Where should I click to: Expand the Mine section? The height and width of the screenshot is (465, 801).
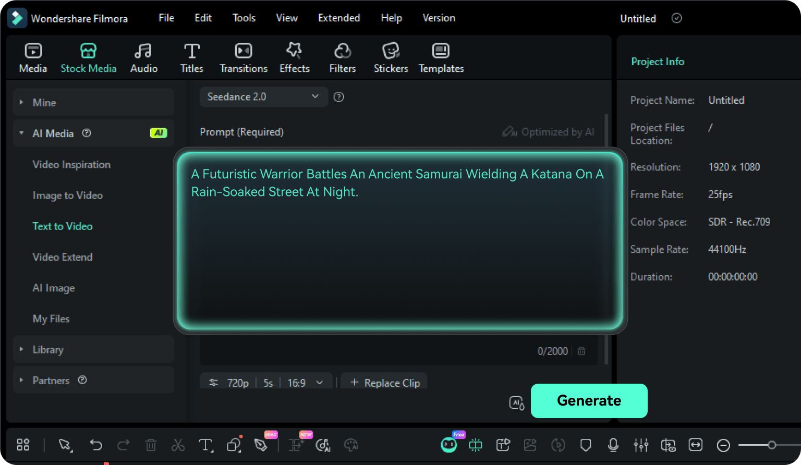[x=93, y=102]
